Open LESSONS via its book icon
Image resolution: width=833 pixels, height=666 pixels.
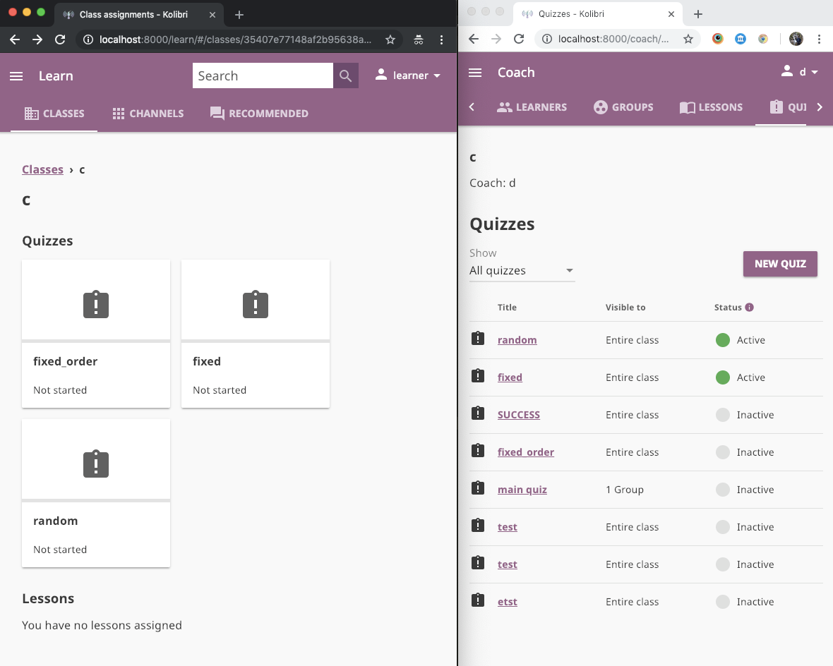(687, 107)
